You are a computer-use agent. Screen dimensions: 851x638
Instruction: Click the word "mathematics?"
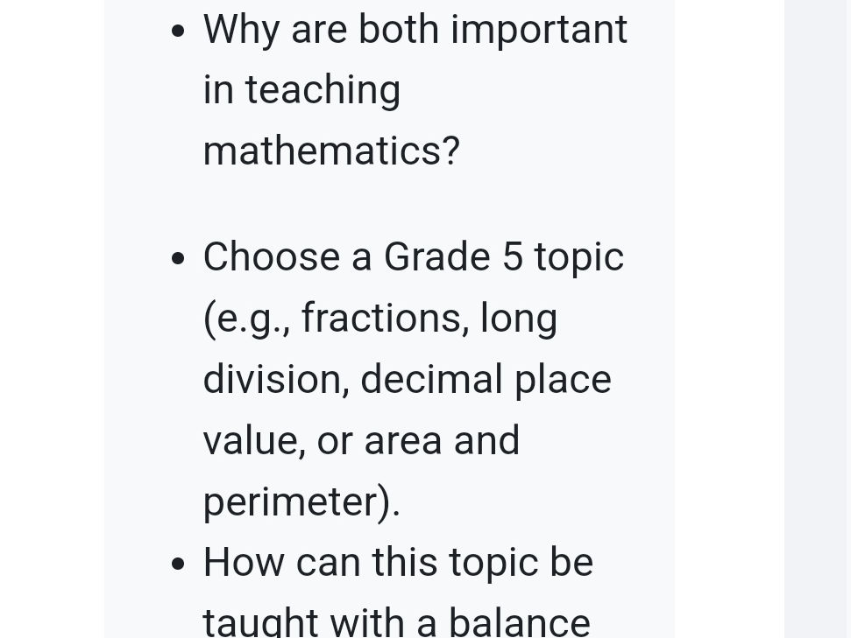(x=331, y=151)
